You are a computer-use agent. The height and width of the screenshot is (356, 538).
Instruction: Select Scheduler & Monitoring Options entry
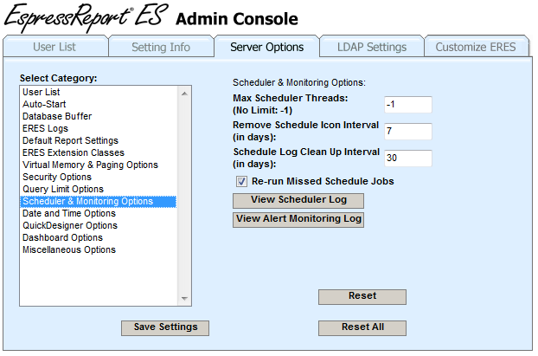[x=99, y=201]
